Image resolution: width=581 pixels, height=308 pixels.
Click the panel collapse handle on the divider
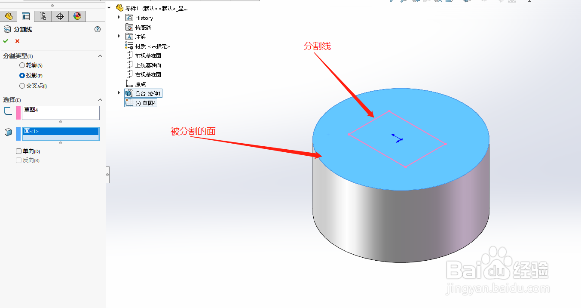click(107, 175)
